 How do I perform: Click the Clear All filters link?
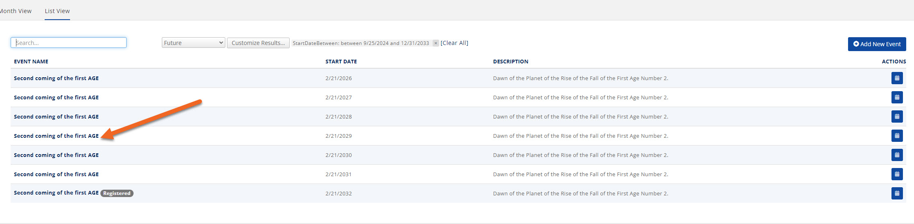454,43
